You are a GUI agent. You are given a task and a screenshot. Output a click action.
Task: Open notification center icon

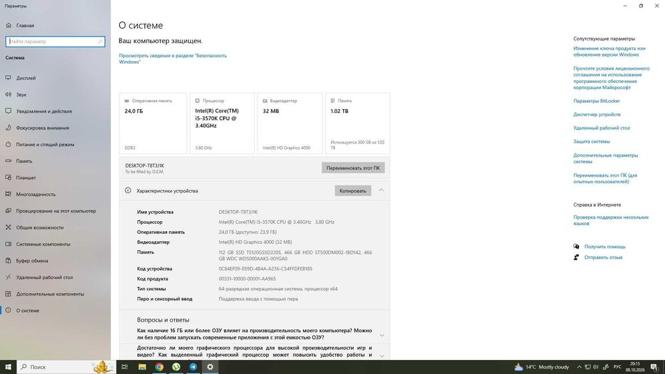coord(655,367)
